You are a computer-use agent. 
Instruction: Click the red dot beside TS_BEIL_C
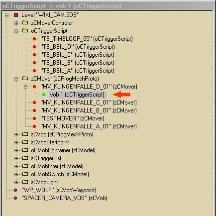34,55
